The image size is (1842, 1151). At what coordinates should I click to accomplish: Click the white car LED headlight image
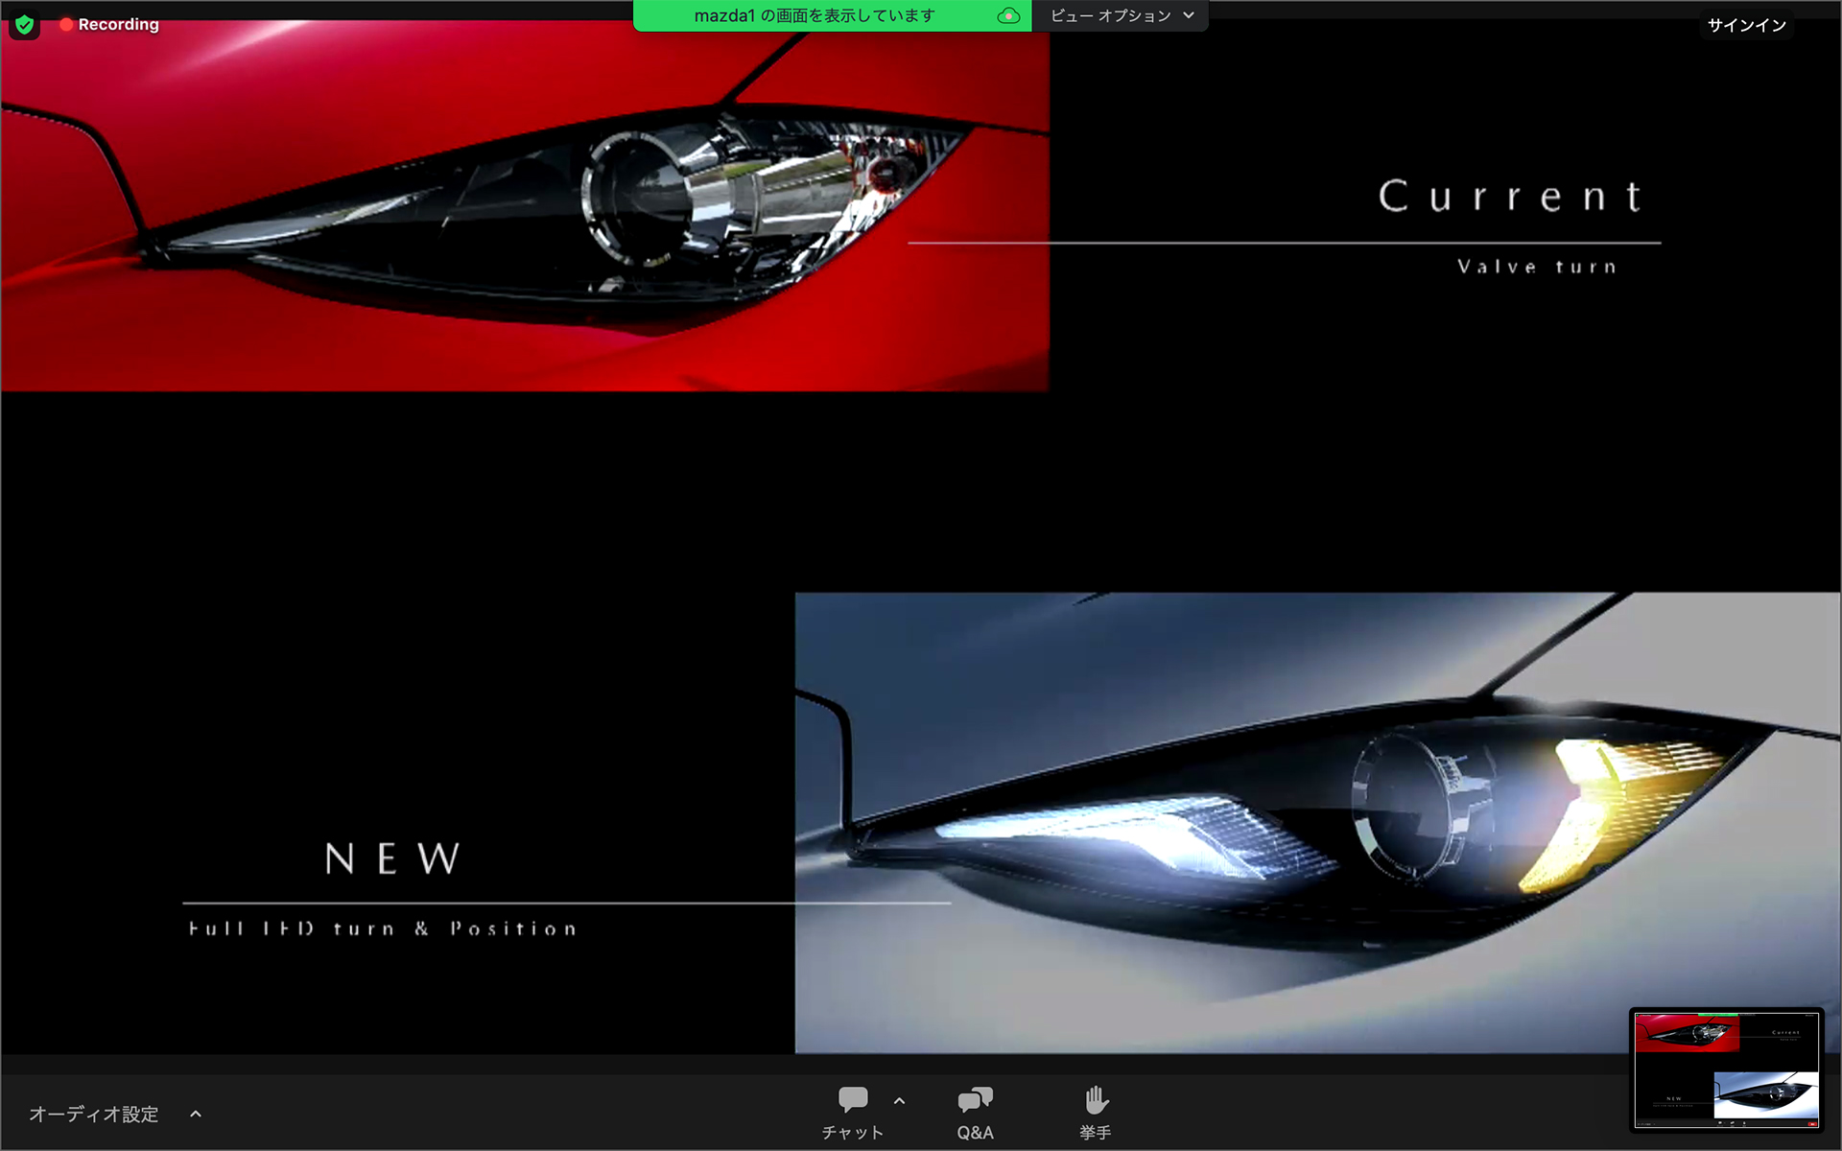[1316, 822]
